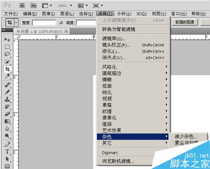The height and width of the screenshot is (169, 210).
Task: Open the 图层(L) menu
Action: click(67, 14)
